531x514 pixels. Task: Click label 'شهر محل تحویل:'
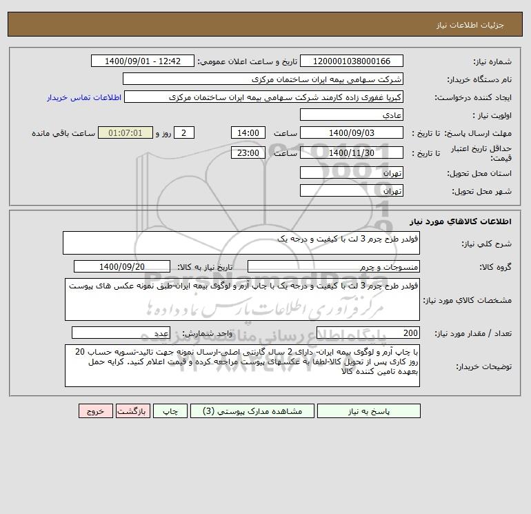click(x=482, y=191)
